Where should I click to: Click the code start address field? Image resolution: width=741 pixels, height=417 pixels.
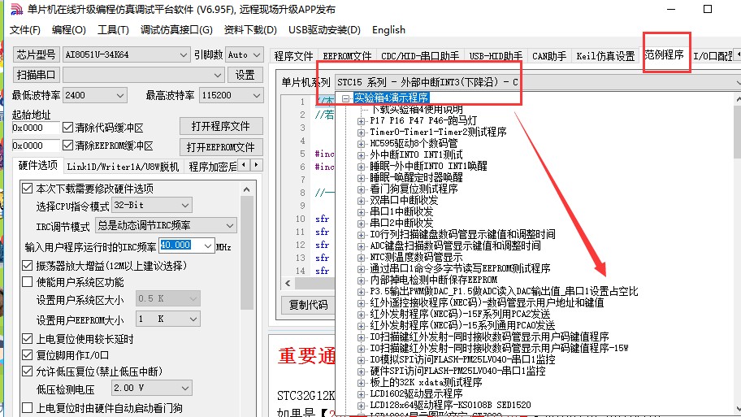click(x=36, y=128)
